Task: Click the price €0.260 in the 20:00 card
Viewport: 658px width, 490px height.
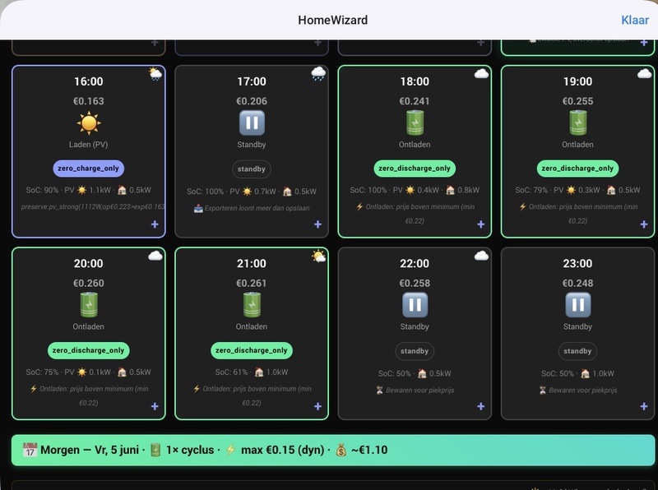Action: click(x=89, y=283)
